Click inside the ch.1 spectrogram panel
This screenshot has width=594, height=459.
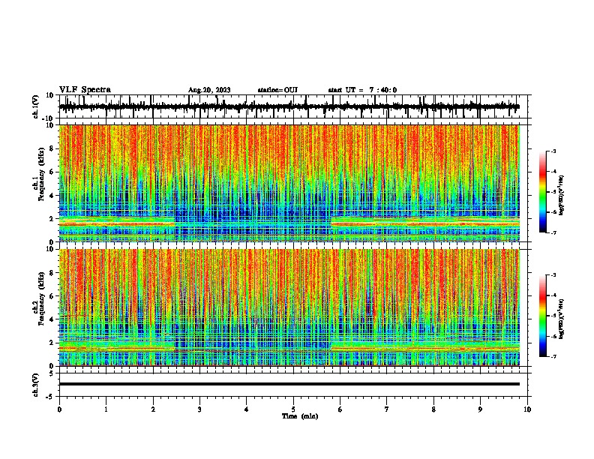pyautogui.click(x=289, y=183)
